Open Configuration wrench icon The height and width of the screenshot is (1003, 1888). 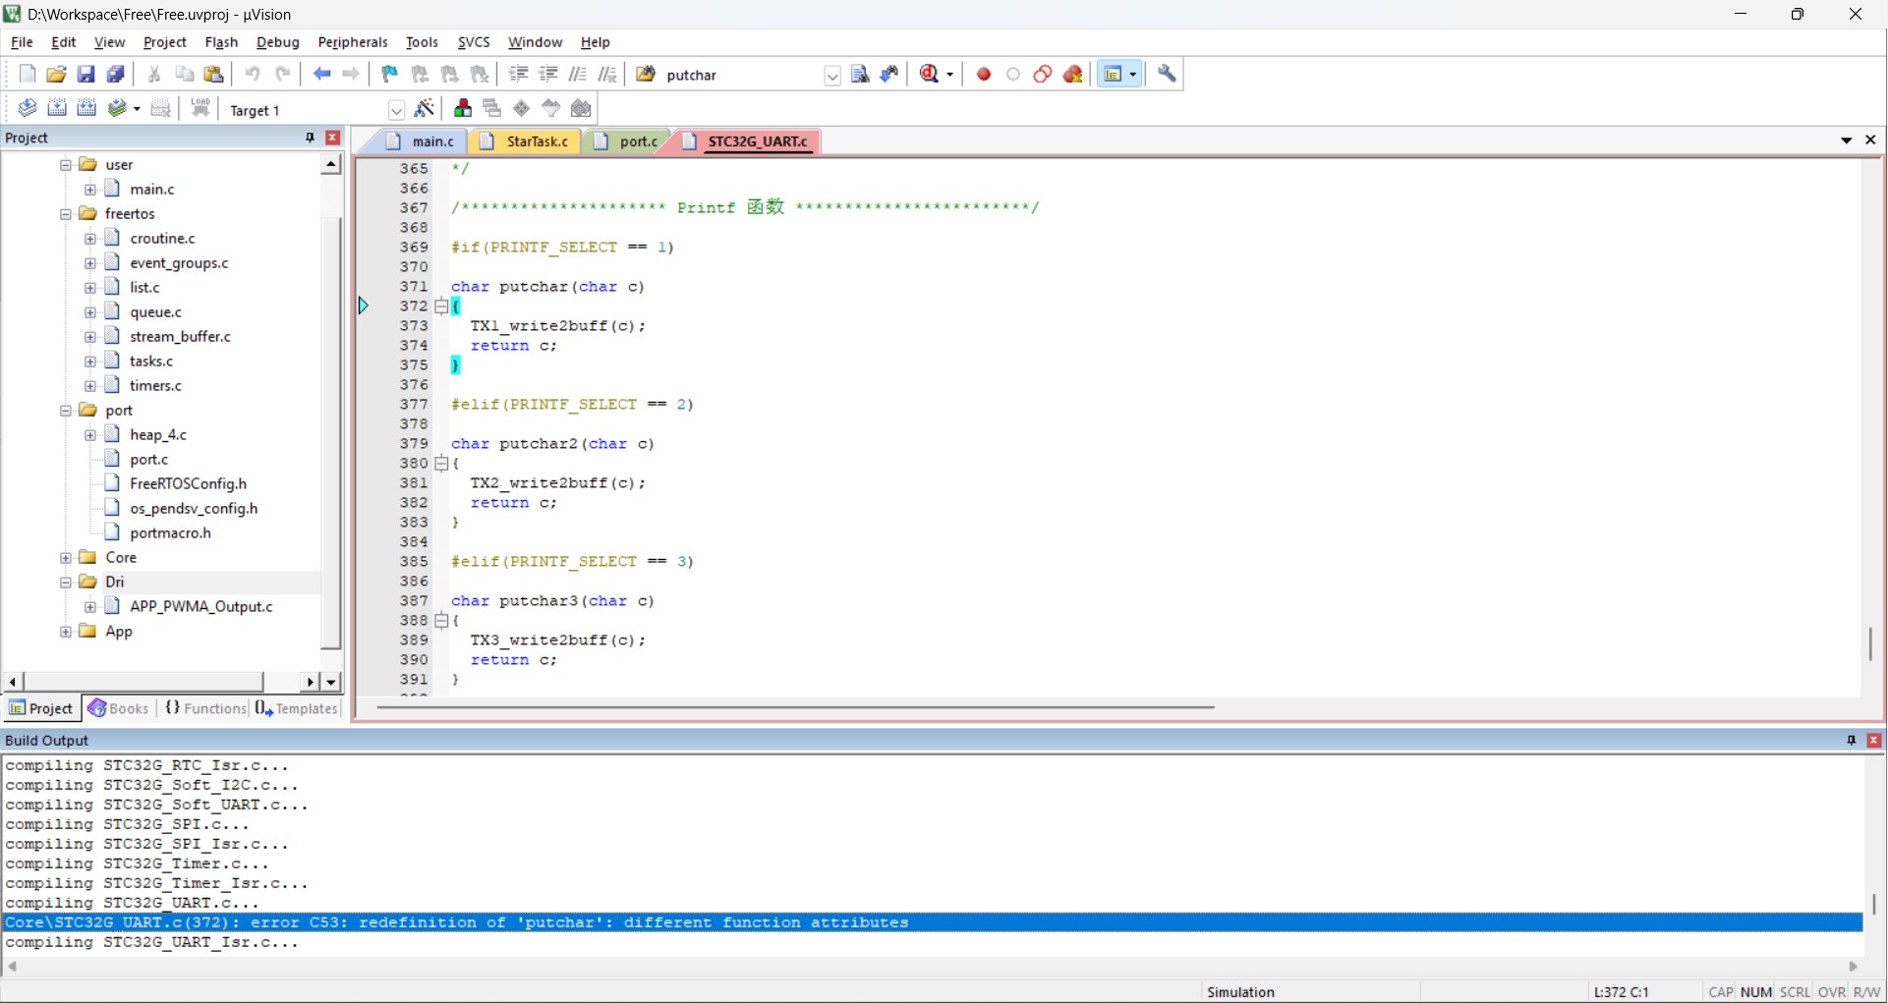click(1168, 75)
